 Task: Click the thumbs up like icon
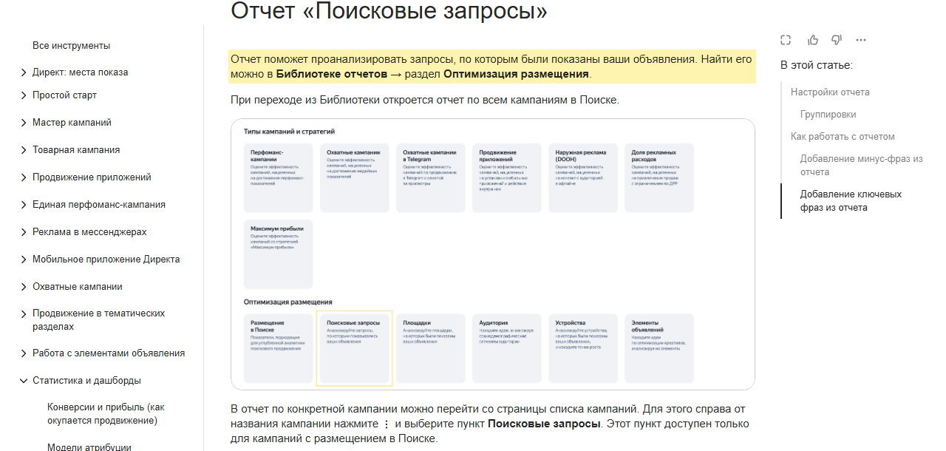click(813, 40)
